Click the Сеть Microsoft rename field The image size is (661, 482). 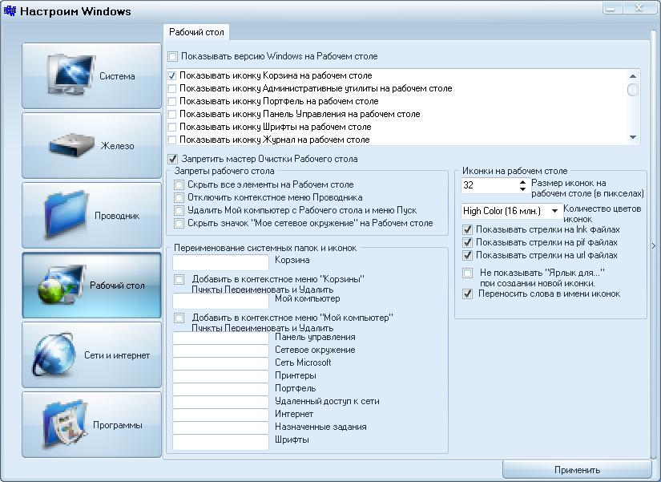pyautogui.click(x=220, y=363)
